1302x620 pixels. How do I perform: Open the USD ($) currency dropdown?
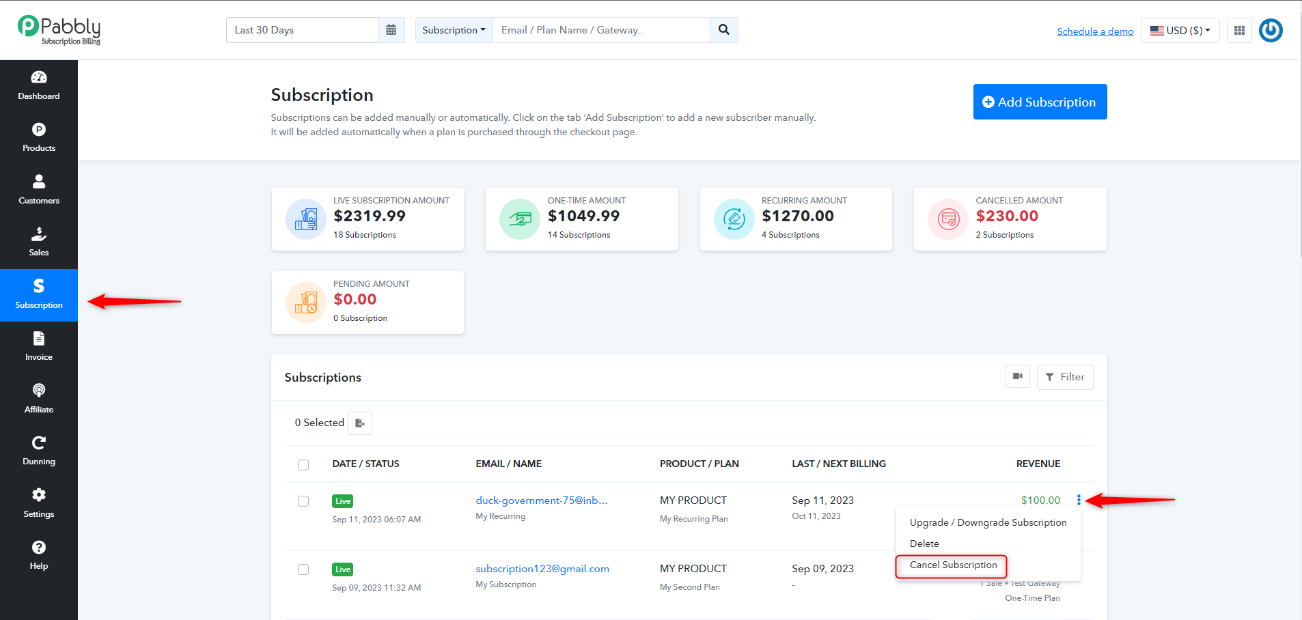click(1180, 30)
